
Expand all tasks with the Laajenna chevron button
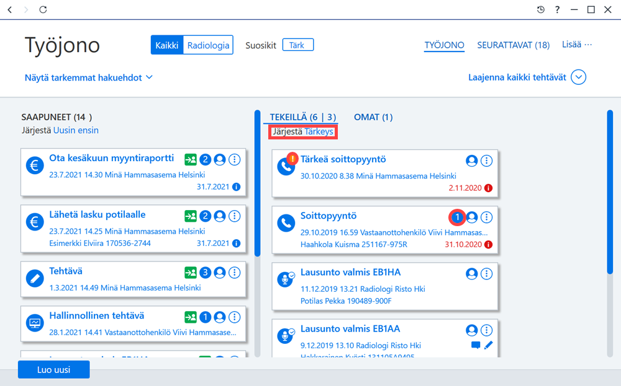(578, 77)
